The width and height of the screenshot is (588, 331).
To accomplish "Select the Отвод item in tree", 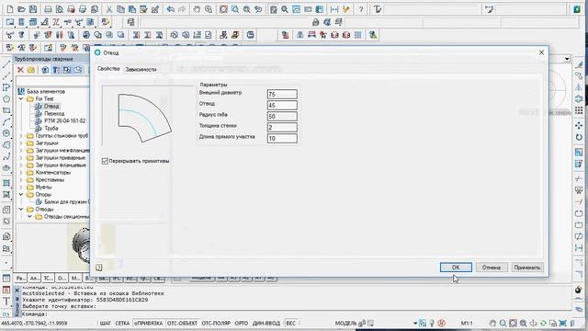I will 51,107.
